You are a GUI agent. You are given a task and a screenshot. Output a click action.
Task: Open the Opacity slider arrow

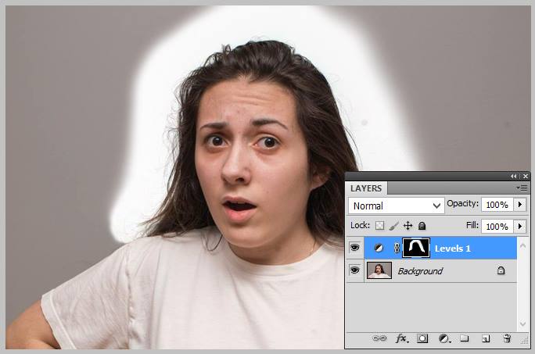520,205
